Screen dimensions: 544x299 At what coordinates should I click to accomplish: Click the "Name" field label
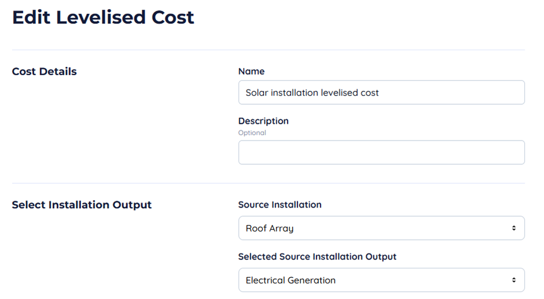(251, 72)
